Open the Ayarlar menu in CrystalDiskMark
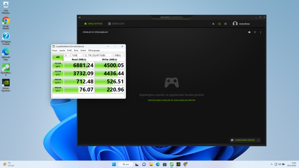 pyautogui.click(x=62, y=50)
